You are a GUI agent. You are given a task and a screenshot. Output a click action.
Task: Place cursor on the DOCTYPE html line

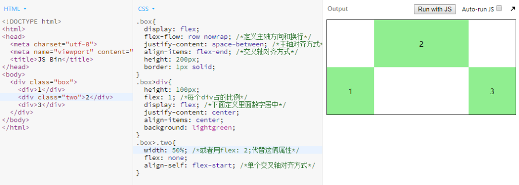pyautogui.click(x=32, y=22)
